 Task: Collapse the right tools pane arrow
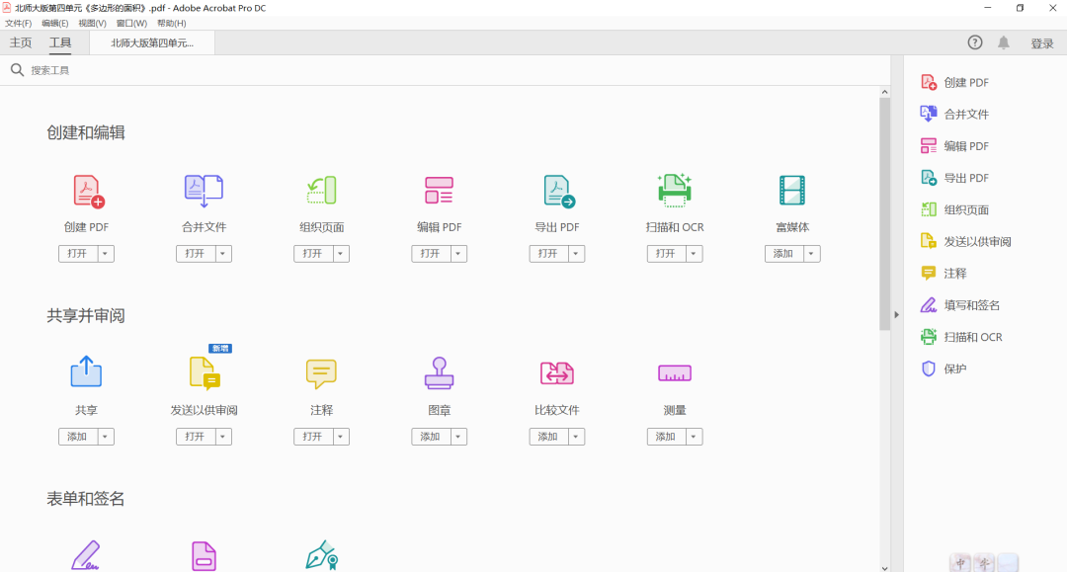(897, 315)
